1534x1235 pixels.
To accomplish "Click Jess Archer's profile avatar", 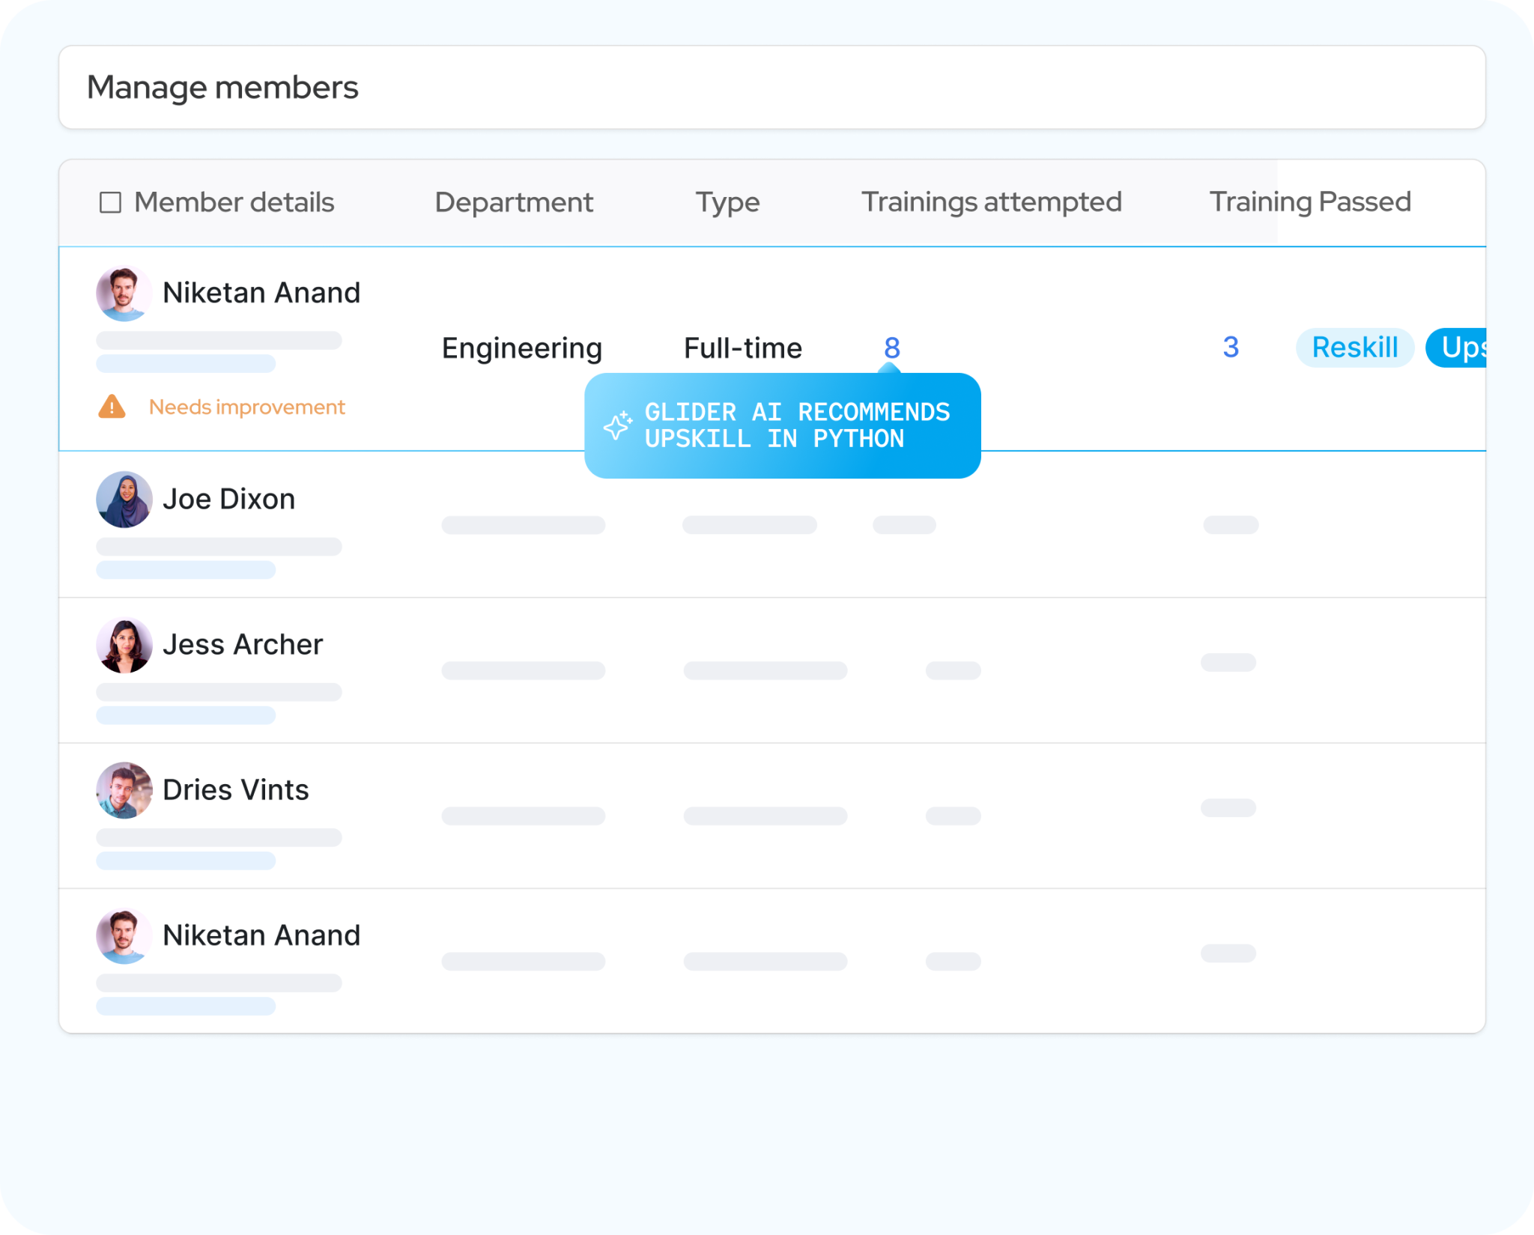I will [x=124, y=645].
